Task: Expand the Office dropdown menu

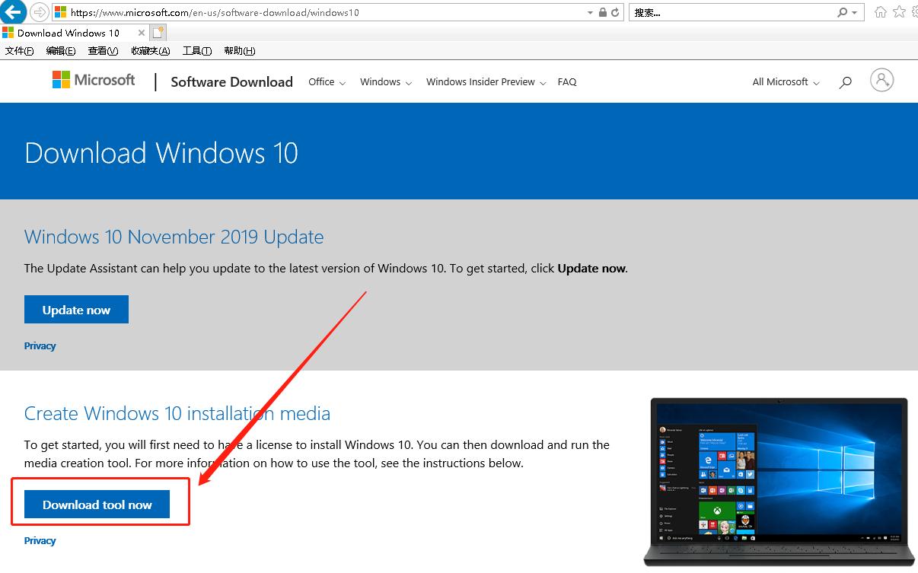Action: click(x=327, y=82)
